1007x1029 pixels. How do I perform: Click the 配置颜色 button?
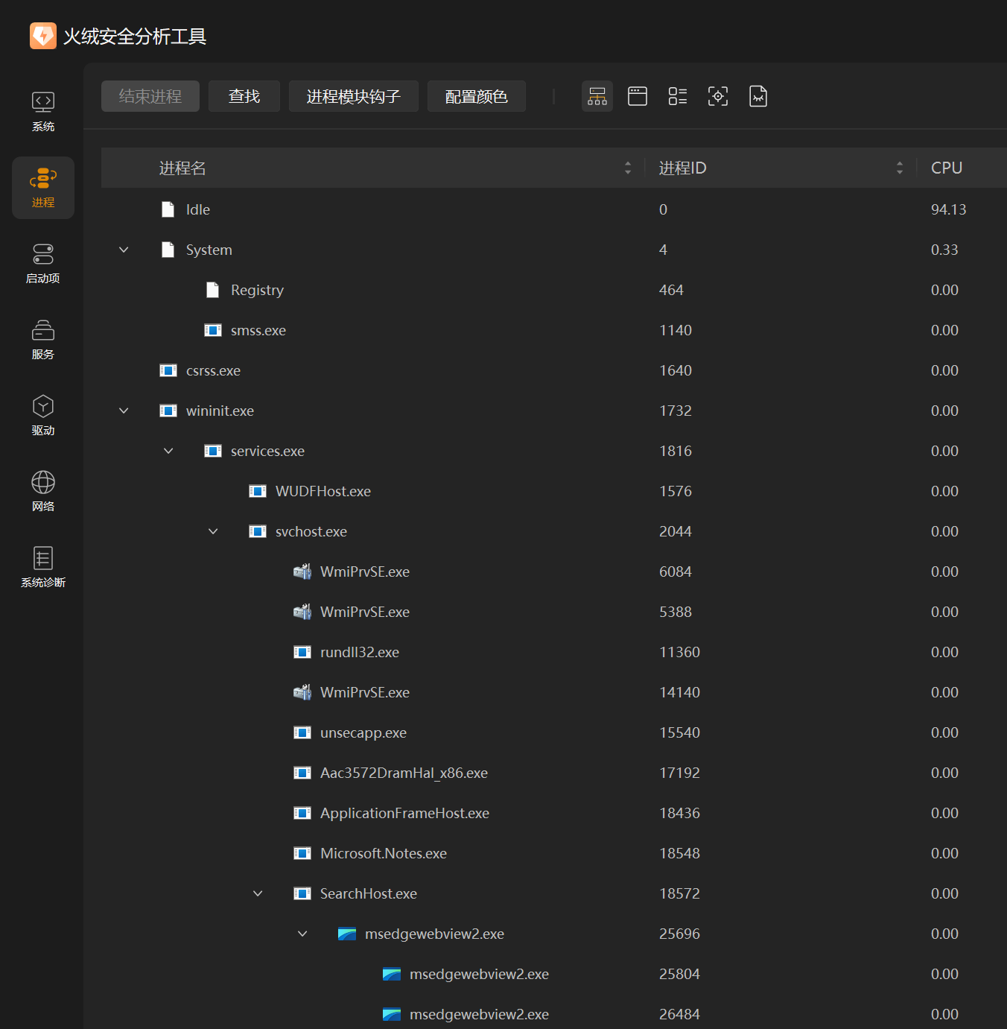click(477, 96)
